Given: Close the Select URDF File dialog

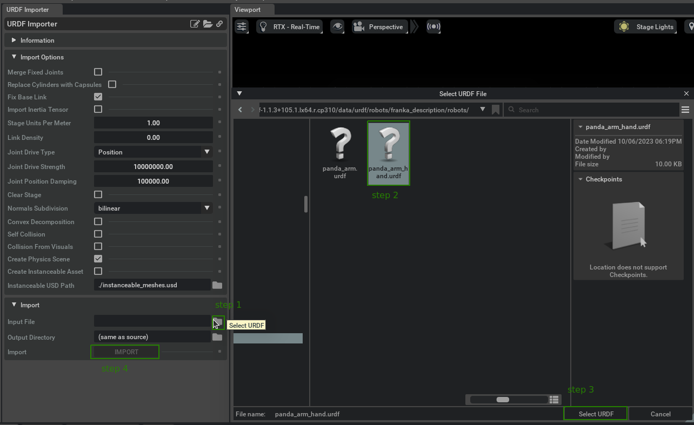Looking at the screenshot, I should pyautogui.click(x=686, y=93).
